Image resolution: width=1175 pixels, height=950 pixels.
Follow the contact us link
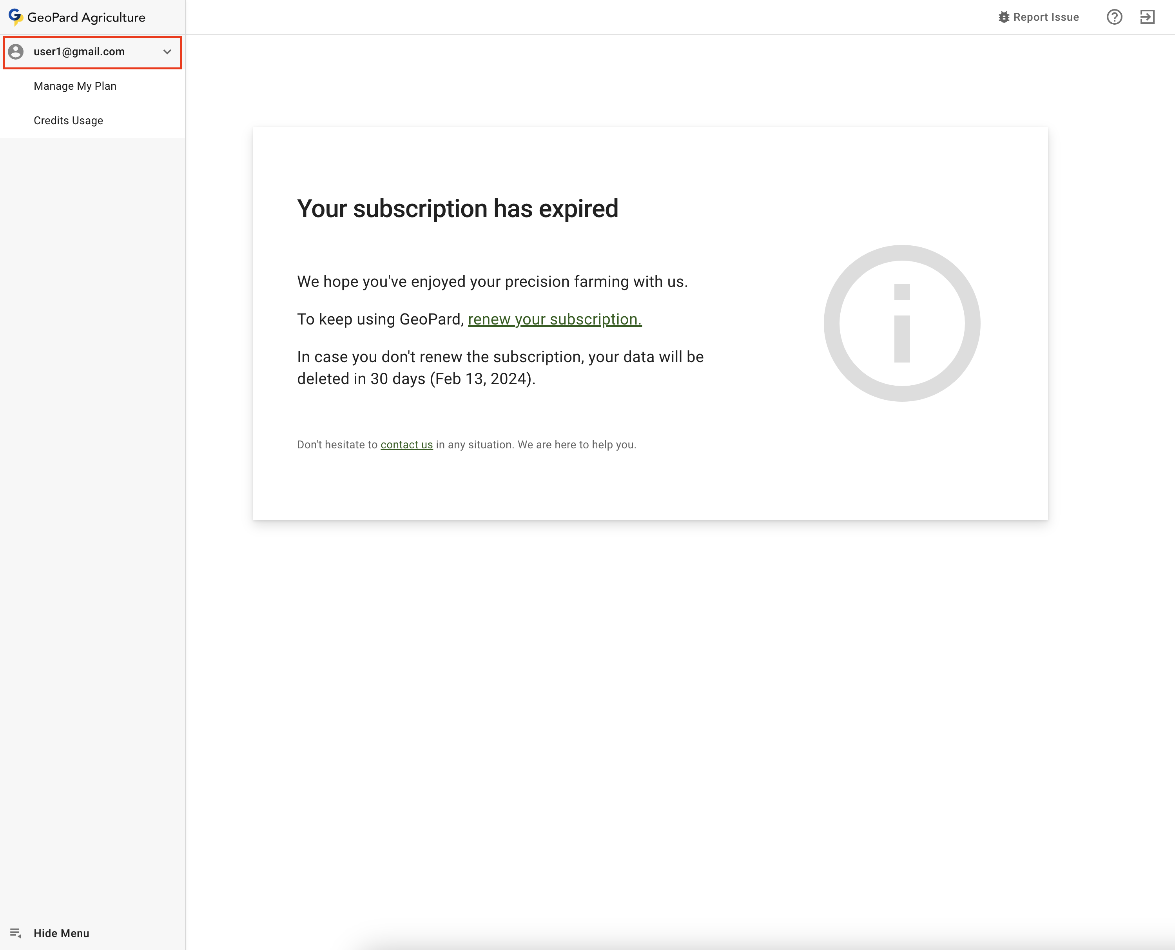click(406, 444)
